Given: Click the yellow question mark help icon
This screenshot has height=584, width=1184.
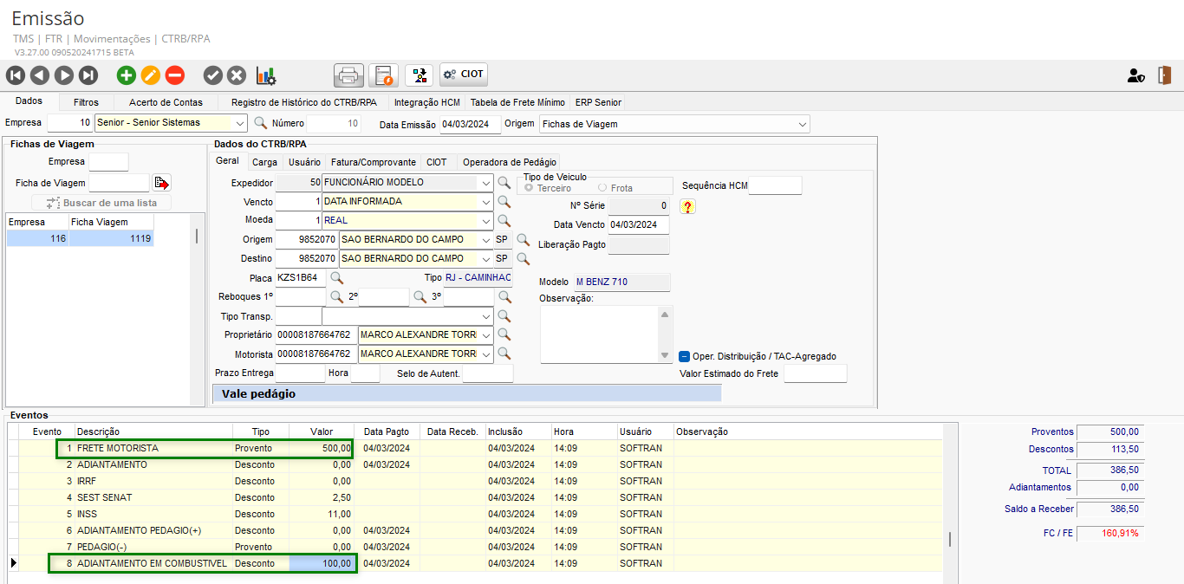Looking at the screenshot, I should [x=687, y=206].
